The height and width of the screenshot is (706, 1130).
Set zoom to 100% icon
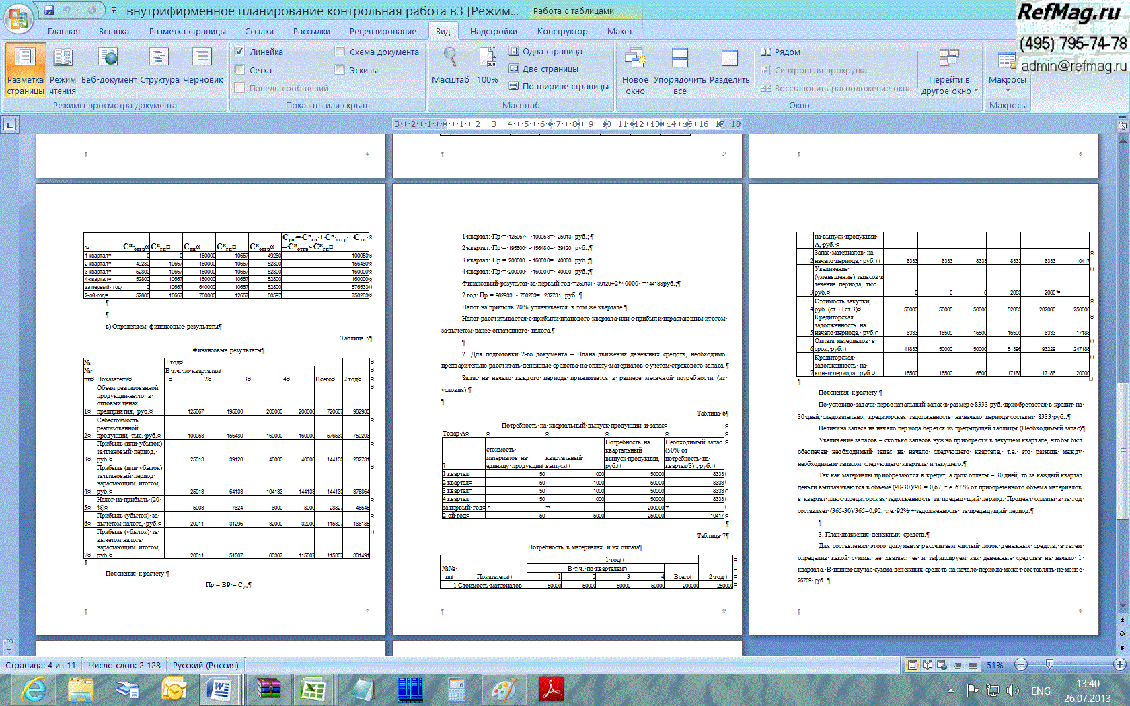coord(487,58)
